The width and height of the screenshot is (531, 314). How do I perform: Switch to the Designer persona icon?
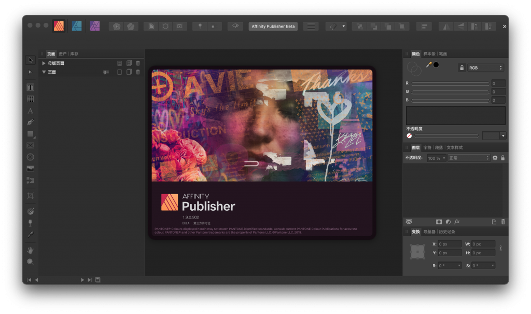(77, 26)
